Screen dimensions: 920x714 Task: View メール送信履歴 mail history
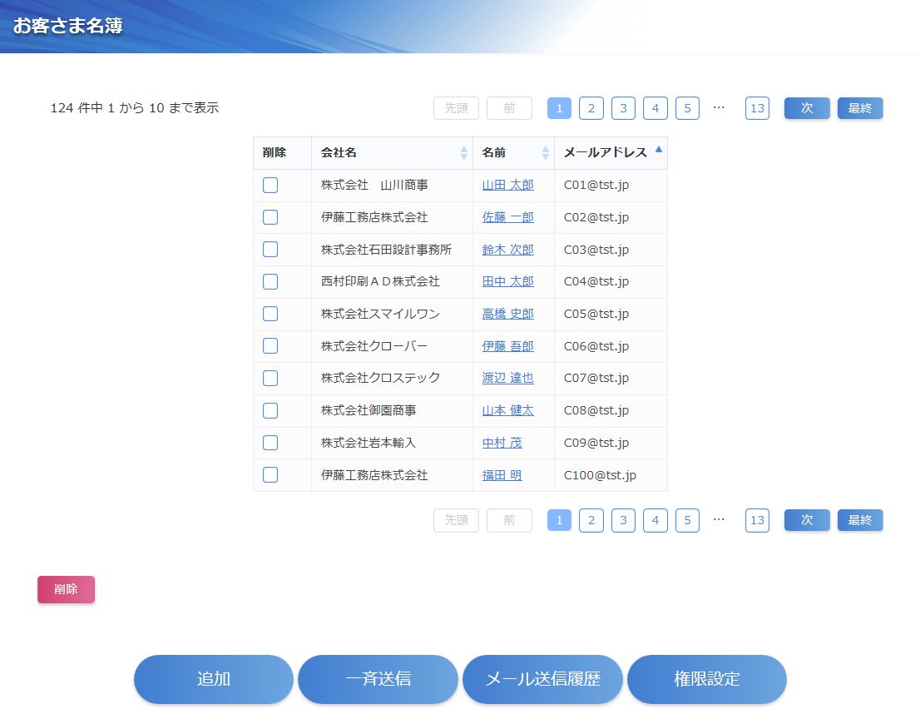coord(542,679)
